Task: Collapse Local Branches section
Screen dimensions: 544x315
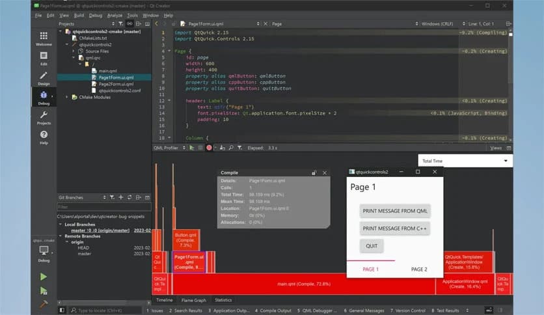Action: coord(61,225)
